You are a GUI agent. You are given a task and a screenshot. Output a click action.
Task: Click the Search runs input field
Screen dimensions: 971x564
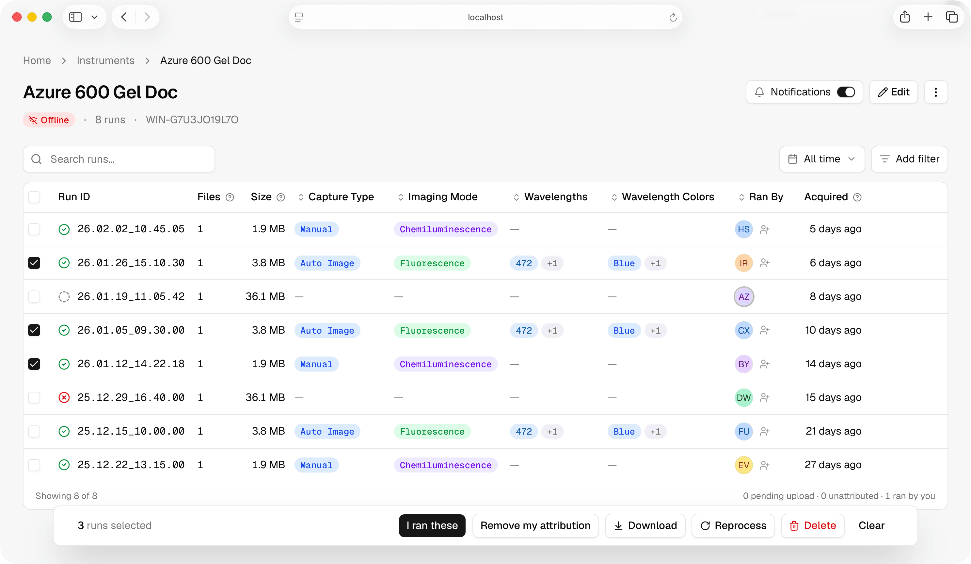click(x=119, y=159)
